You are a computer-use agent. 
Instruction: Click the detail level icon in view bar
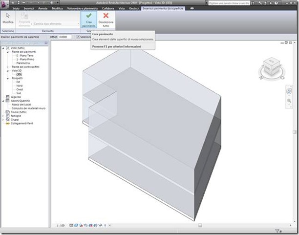pyautogui.click(x=71, y=225)
